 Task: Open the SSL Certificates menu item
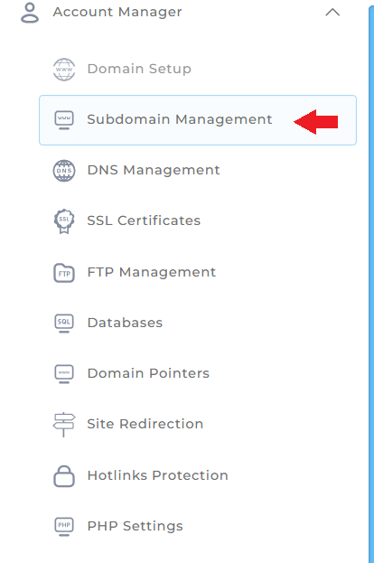pos(144,221)
